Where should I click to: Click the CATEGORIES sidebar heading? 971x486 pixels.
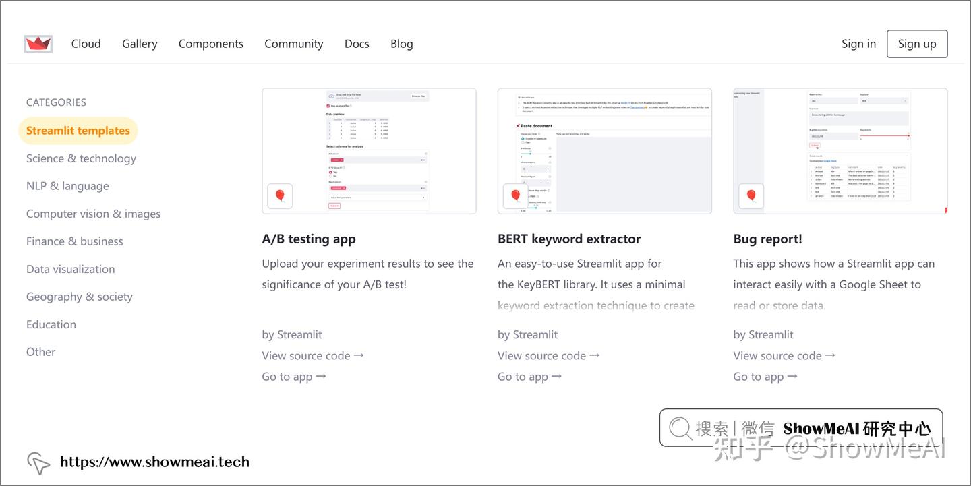(56, 102)
